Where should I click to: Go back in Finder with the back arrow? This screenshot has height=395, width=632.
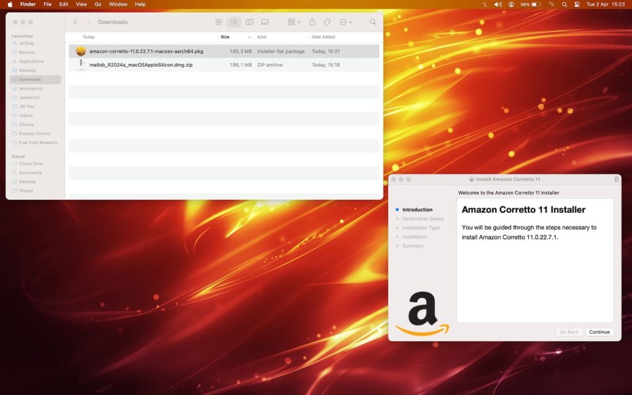coord(75,22)
